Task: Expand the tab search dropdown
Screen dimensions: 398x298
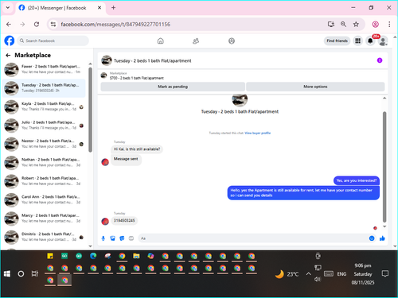Action: pyautogui.click(x=8, y=8)
